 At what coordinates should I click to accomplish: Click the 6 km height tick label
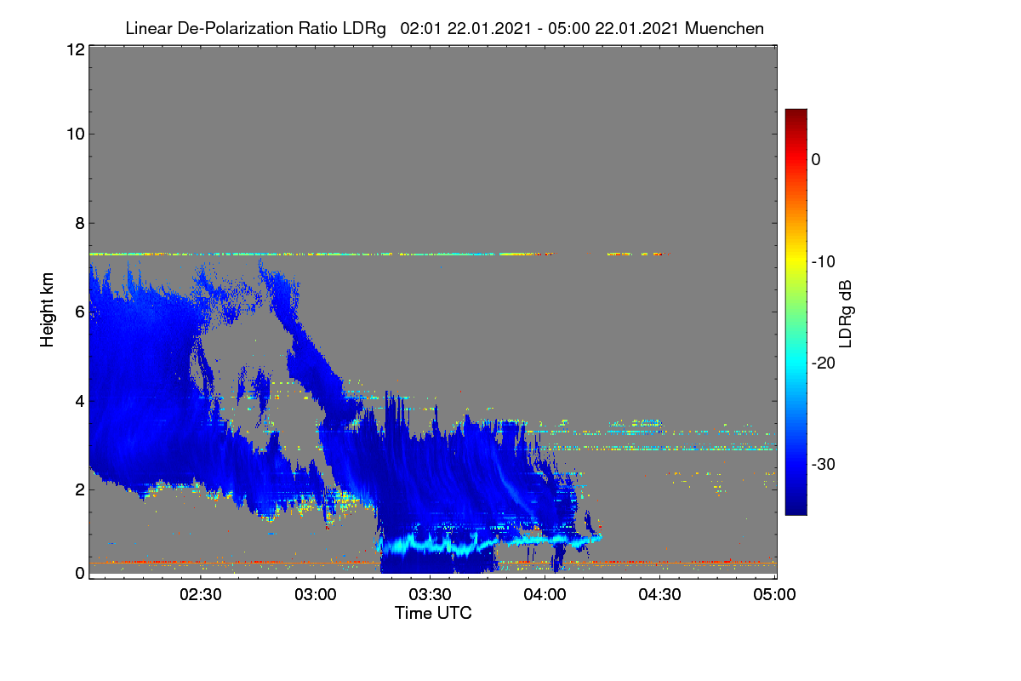pos(78,312)
